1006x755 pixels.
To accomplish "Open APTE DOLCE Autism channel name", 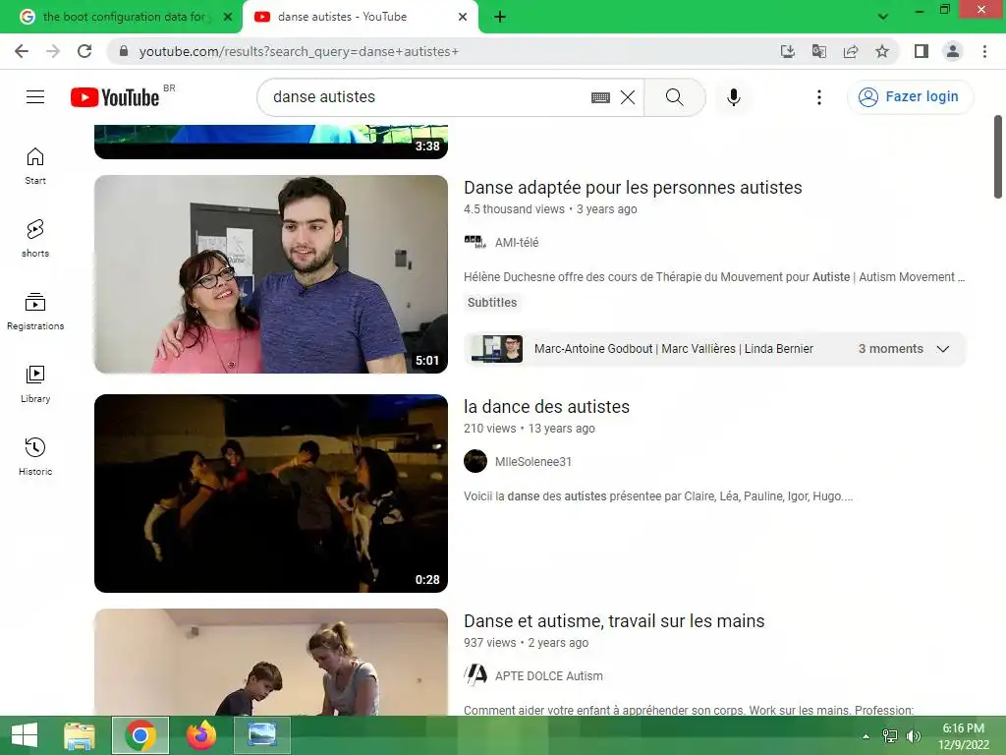I will click(x=548, y=676).
